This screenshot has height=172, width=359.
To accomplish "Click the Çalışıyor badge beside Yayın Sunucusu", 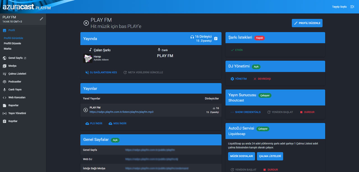I will [x=265, y=95].
